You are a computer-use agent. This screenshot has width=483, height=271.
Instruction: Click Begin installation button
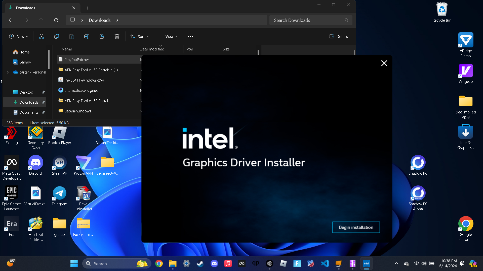(356, 227)
